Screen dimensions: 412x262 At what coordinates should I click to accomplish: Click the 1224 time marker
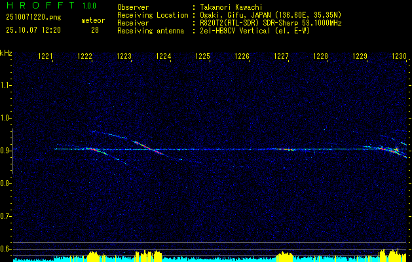click(x=164, y=56)
